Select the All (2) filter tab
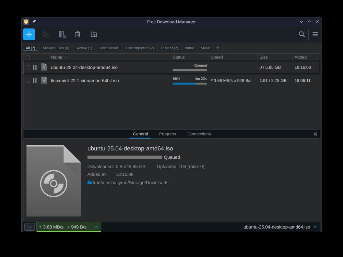The height and width of the screenshot is (257, 343). click(x=31, y=48)
